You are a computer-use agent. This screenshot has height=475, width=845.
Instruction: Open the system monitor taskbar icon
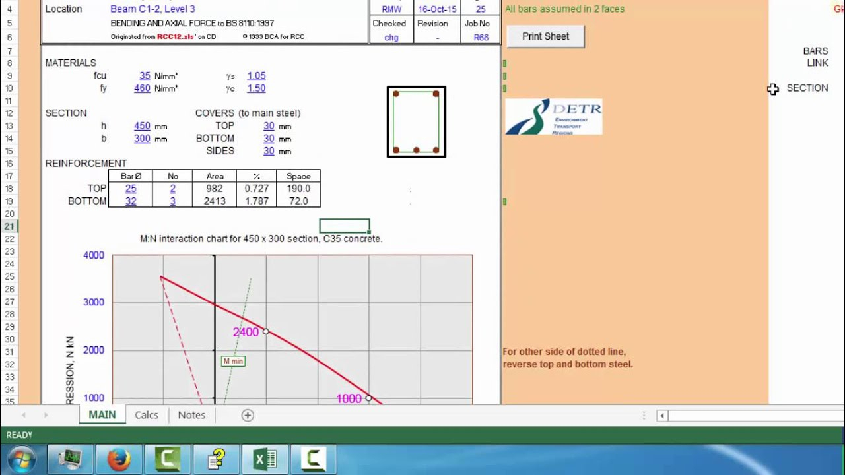[x=70, y=459]
